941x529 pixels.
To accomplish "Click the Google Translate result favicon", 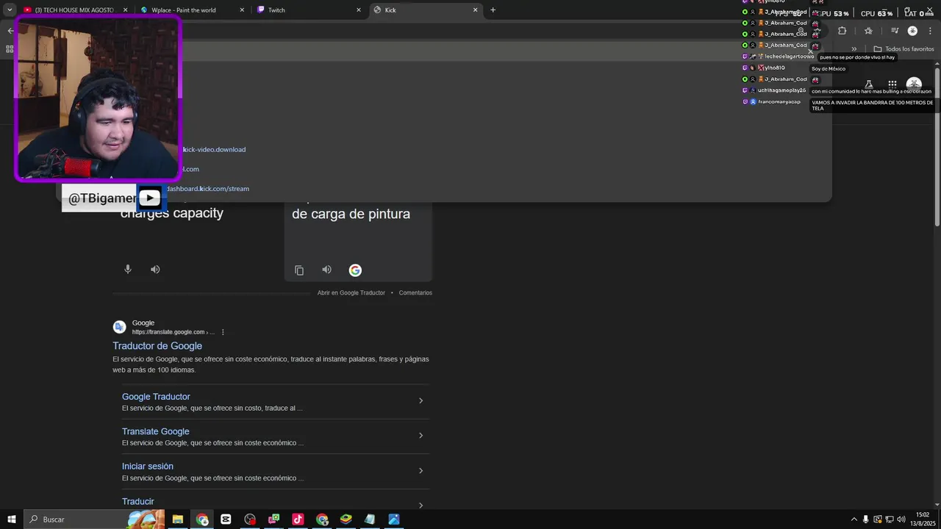I will [119, 327].
